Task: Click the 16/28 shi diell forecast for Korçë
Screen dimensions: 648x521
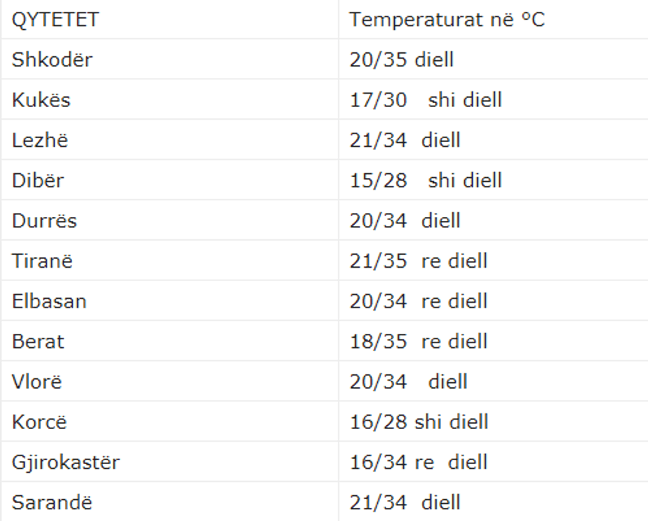Action: (419, 422)
